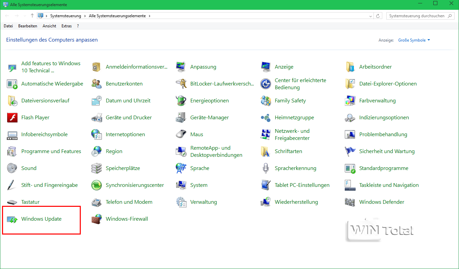The height and width of the screenshot is (269, 459).
Task: Click the Programme und Features link
Action: (51, 151)
